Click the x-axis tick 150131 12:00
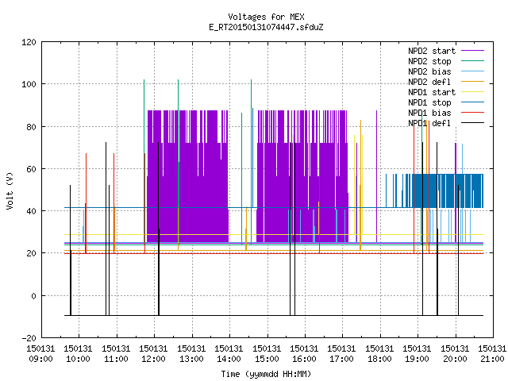508x381 pixels. (153, 354)
